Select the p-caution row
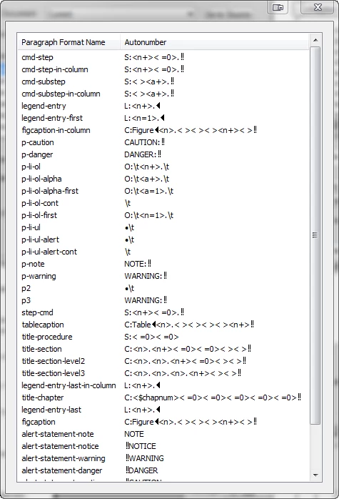 pyautogui.click(x=163, y=142)
